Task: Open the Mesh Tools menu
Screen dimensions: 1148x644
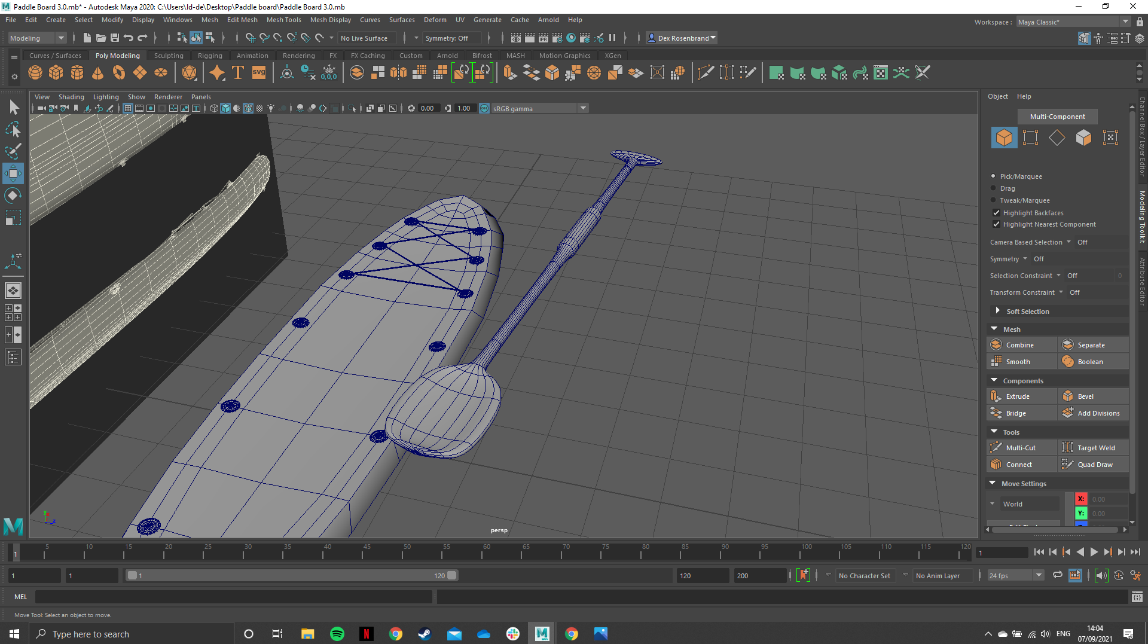Action: (x=283, y=20)
